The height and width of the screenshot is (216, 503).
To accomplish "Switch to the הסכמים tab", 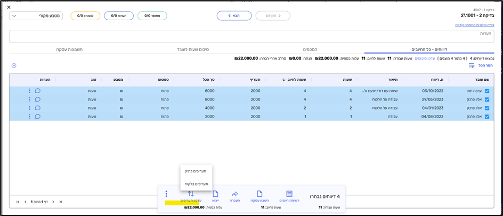I will pyautogui.click(x=310, y=49).
